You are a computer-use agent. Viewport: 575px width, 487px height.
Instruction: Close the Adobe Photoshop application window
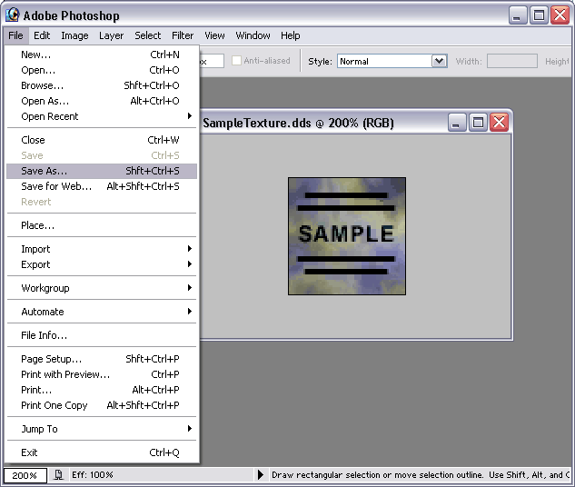click(560, 15)
